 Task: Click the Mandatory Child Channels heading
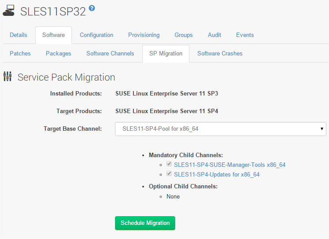pyautogui.click(x=186, y=155)
